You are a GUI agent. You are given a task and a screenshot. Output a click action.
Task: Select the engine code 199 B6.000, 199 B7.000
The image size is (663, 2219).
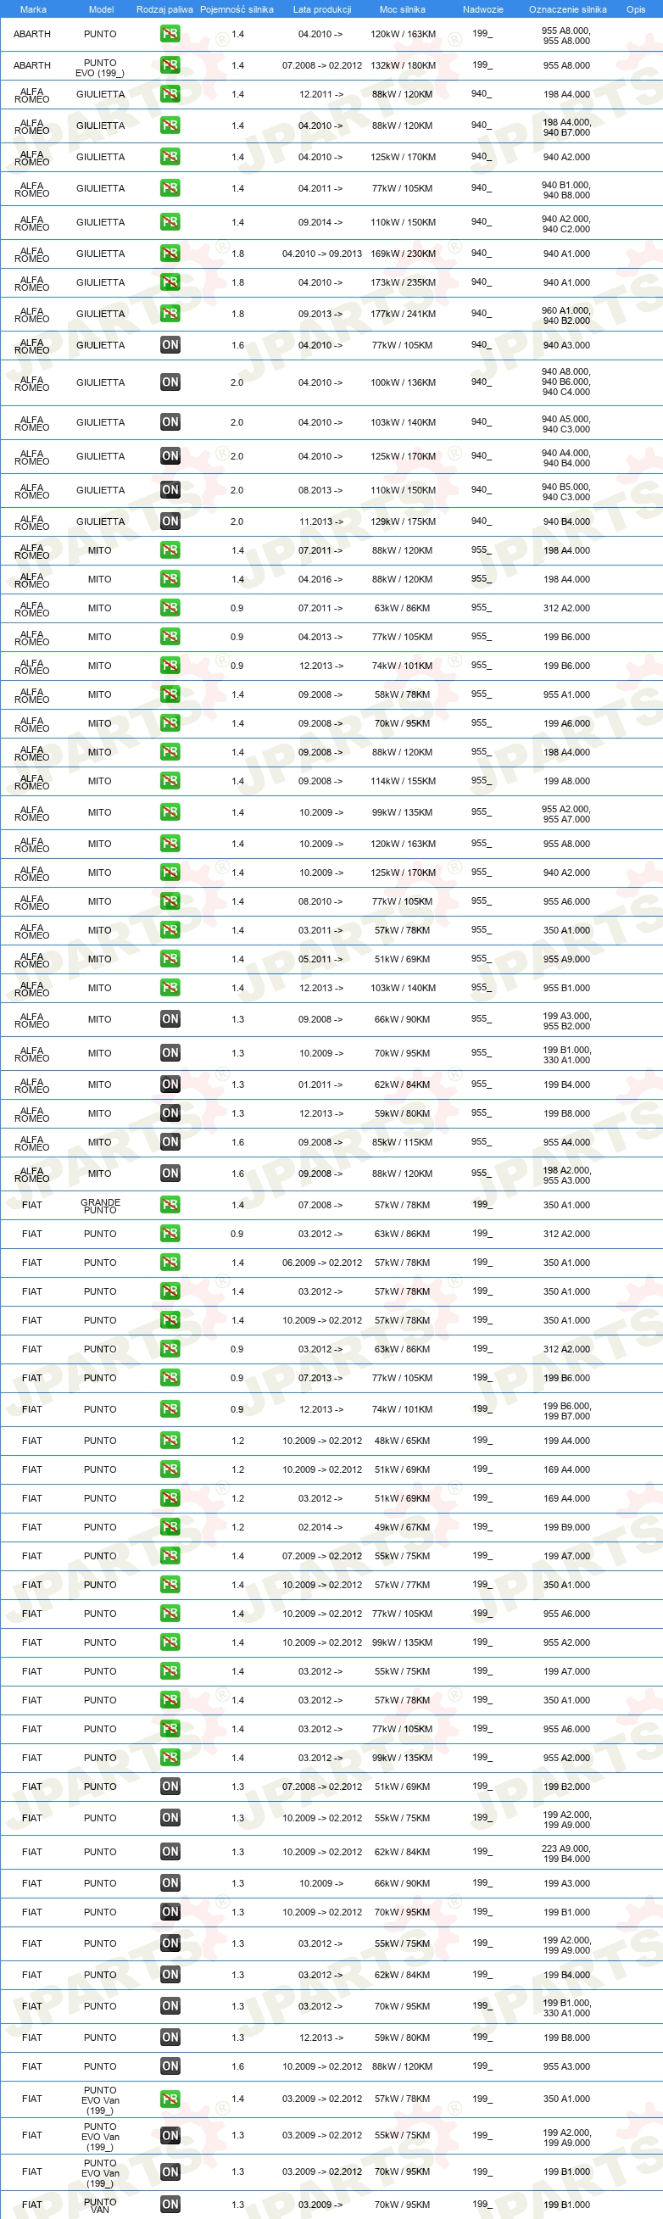point(566,1411)
